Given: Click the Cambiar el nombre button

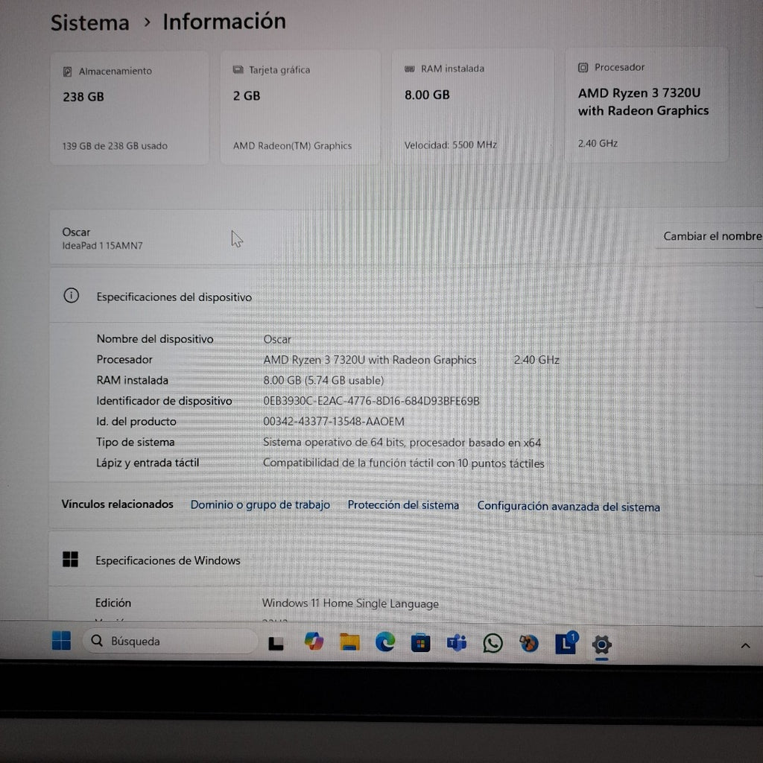Looking at the screenshot, I should 711,236.
